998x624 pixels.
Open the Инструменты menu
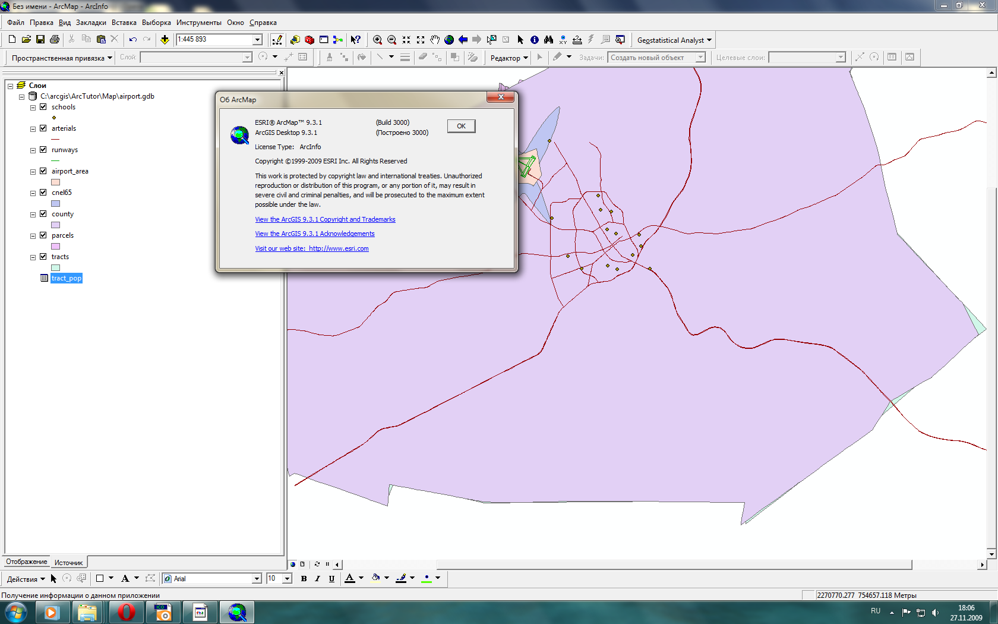tap(198, 23)
